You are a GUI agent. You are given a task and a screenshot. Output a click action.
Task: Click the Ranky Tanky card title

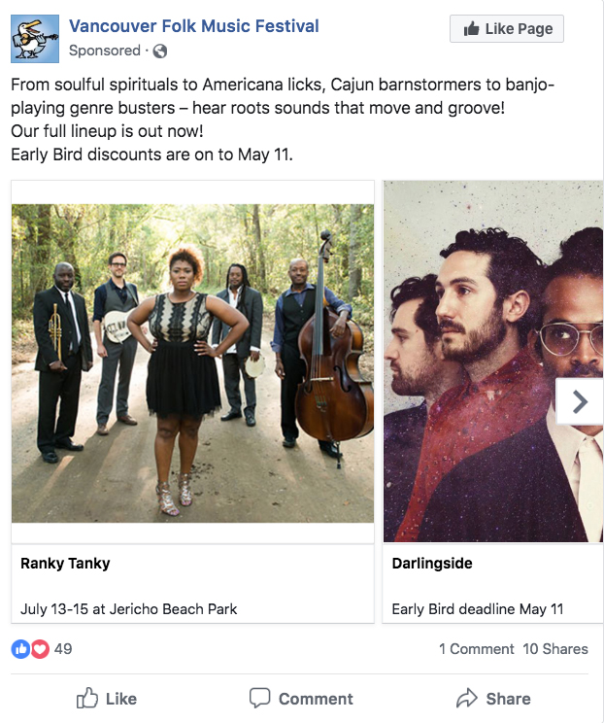[x=65, y=564]
